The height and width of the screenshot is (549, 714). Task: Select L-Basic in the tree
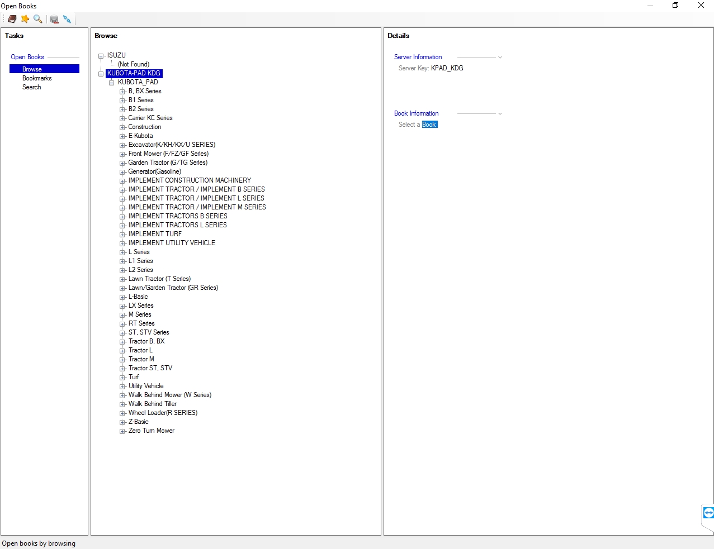click(138, 297)
